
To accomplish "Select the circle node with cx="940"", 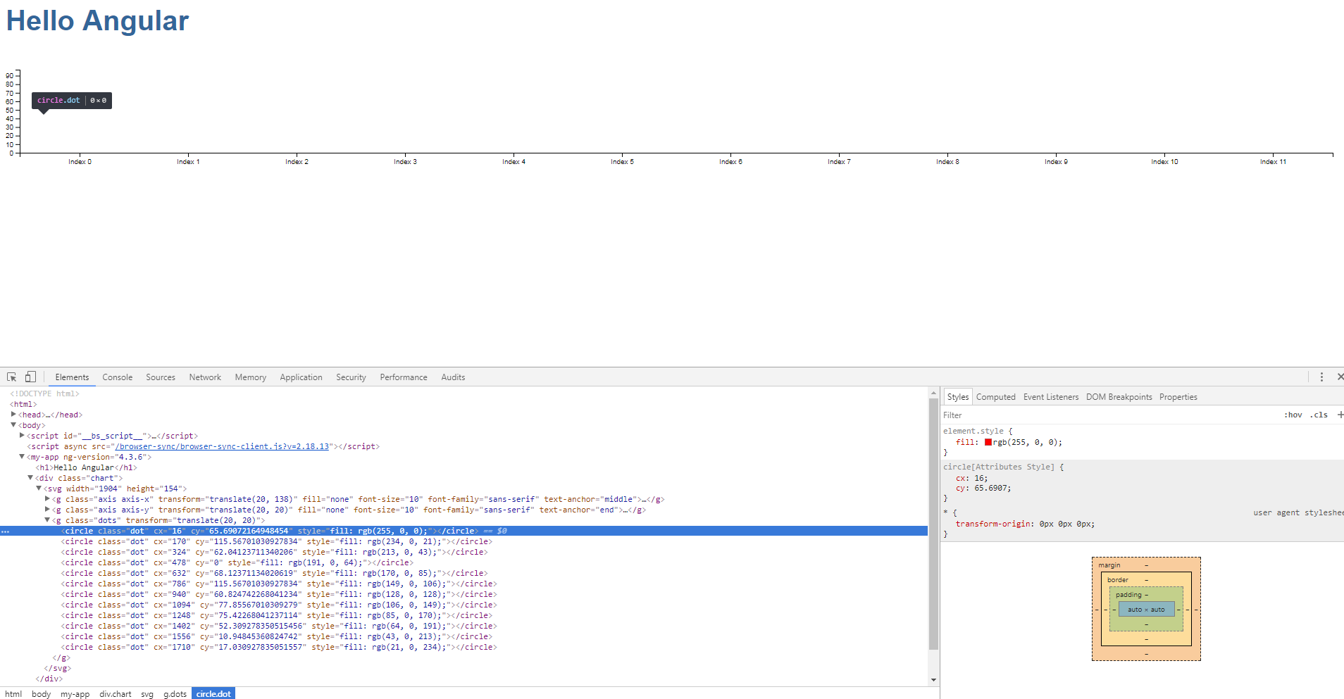I will [279, 594].
